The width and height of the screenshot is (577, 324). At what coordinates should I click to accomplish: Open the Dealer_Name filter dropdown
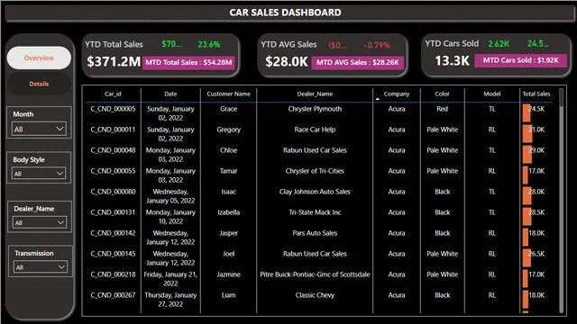[x=40, y=222]
